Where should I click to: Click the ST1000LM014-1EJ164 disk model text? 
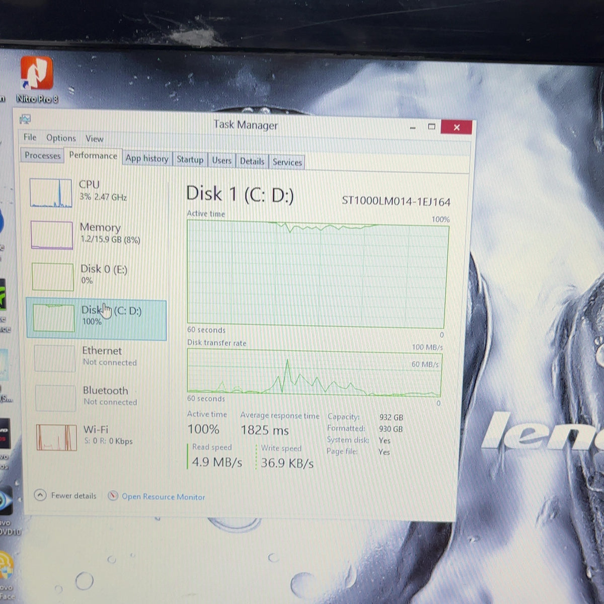coord(396,202)
